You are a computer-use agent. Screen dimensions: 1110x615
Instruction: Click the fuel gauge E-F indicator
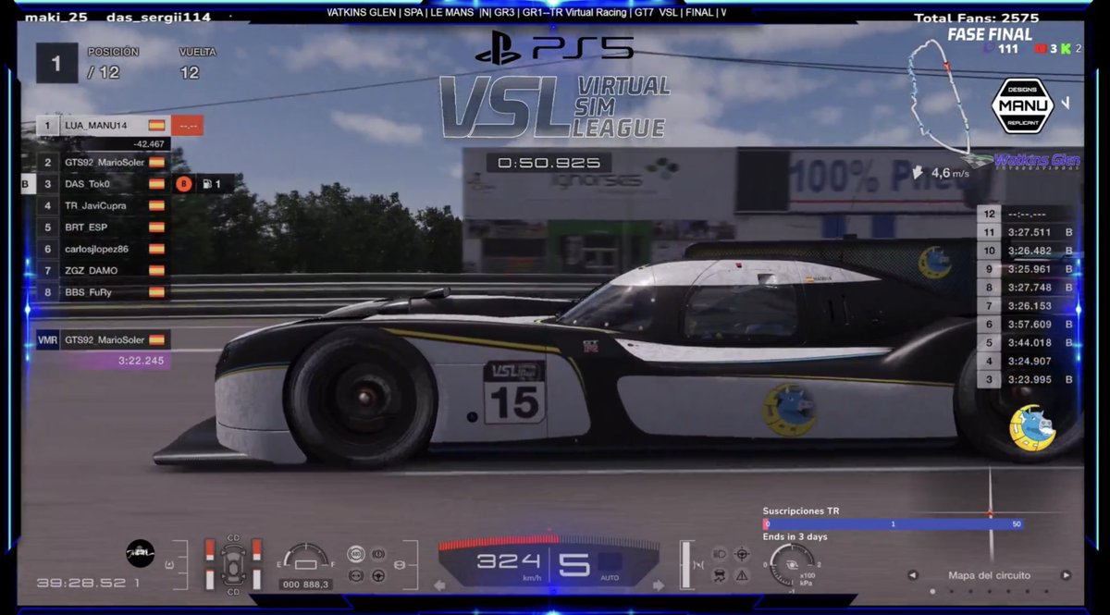coord(306,558)
